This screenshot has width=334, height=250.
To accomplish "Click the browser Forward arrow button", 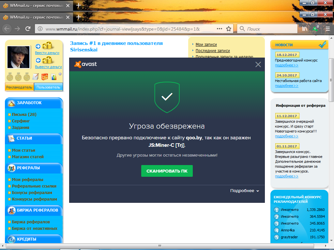I will [x=17, y=29].
